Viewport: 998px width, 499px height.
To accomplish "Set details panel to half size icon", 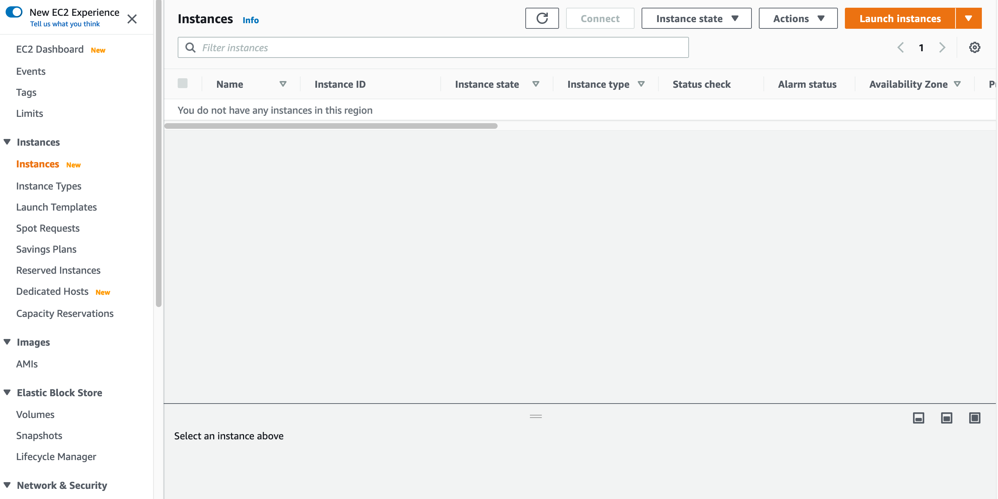I will (946, 418).
